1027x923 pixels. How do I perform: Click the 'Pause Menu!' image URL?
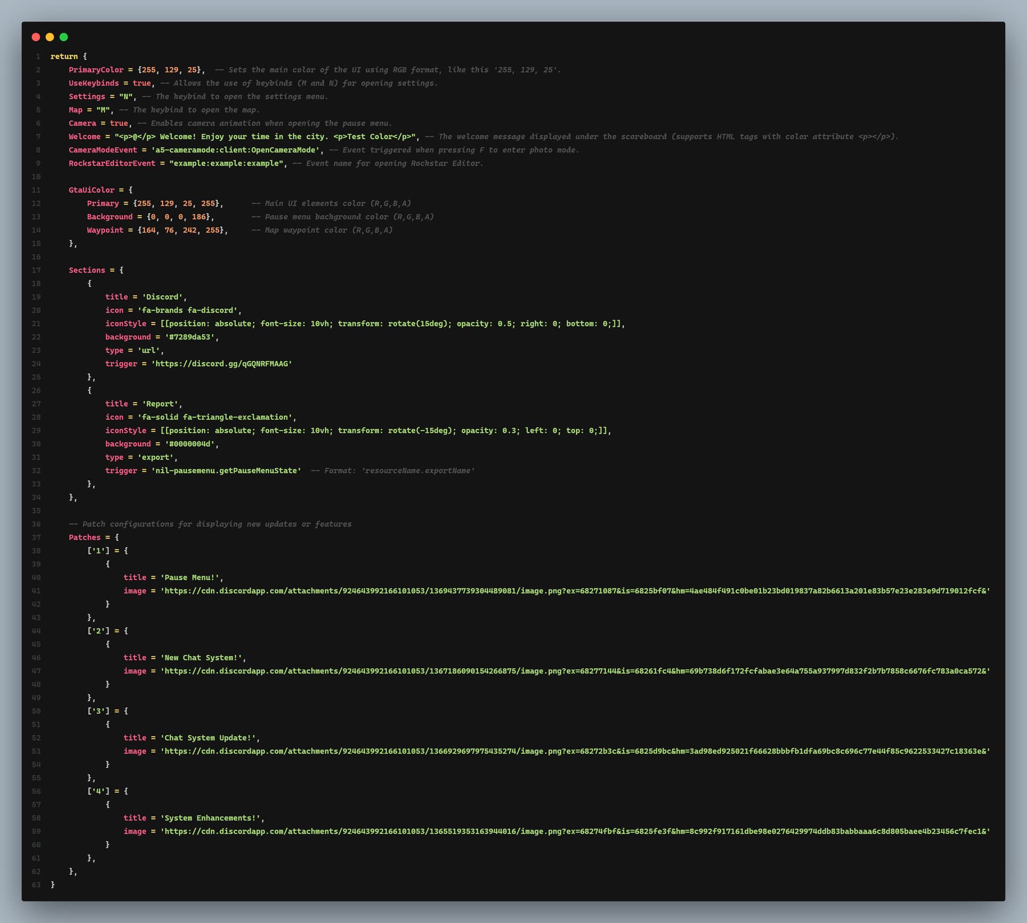(x=575, y=591)
